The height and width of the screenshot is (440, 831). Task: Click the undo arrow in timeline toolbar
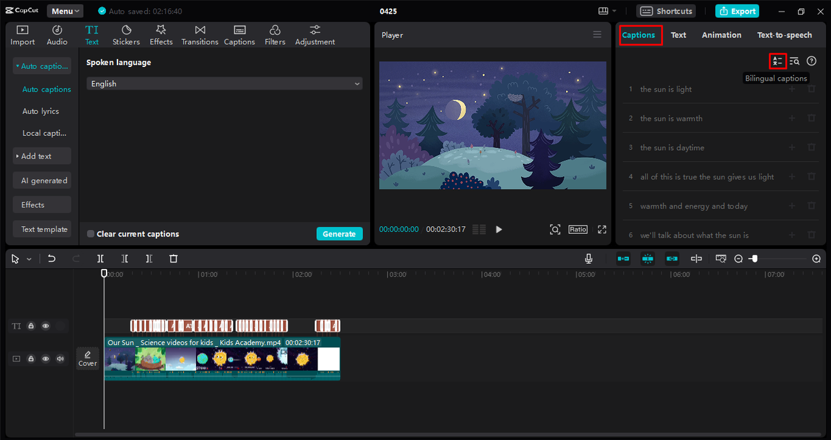pos(52,259)
